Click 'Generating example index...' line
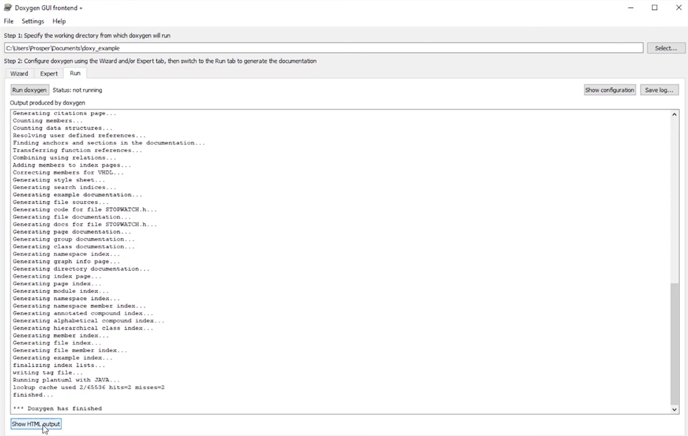The image size is (688, 436). coord(63,358)
